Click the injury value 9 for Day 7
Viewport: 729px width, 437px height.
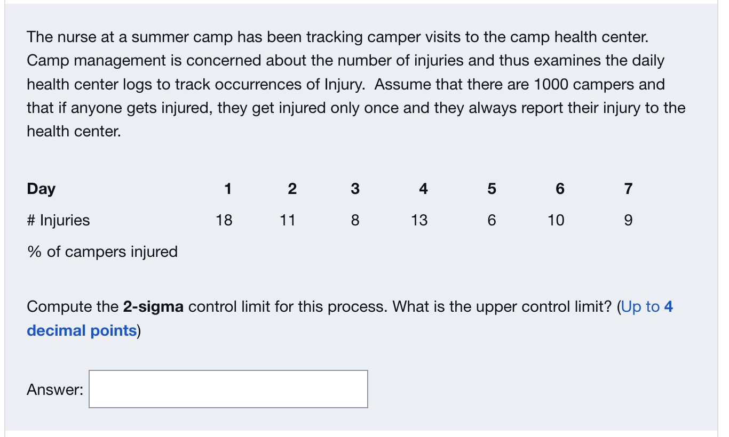coord(628,220)
